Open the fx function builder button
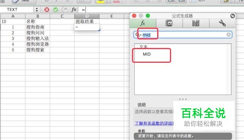The height and width of the screenshot is (140, 244). coord(74,9)
